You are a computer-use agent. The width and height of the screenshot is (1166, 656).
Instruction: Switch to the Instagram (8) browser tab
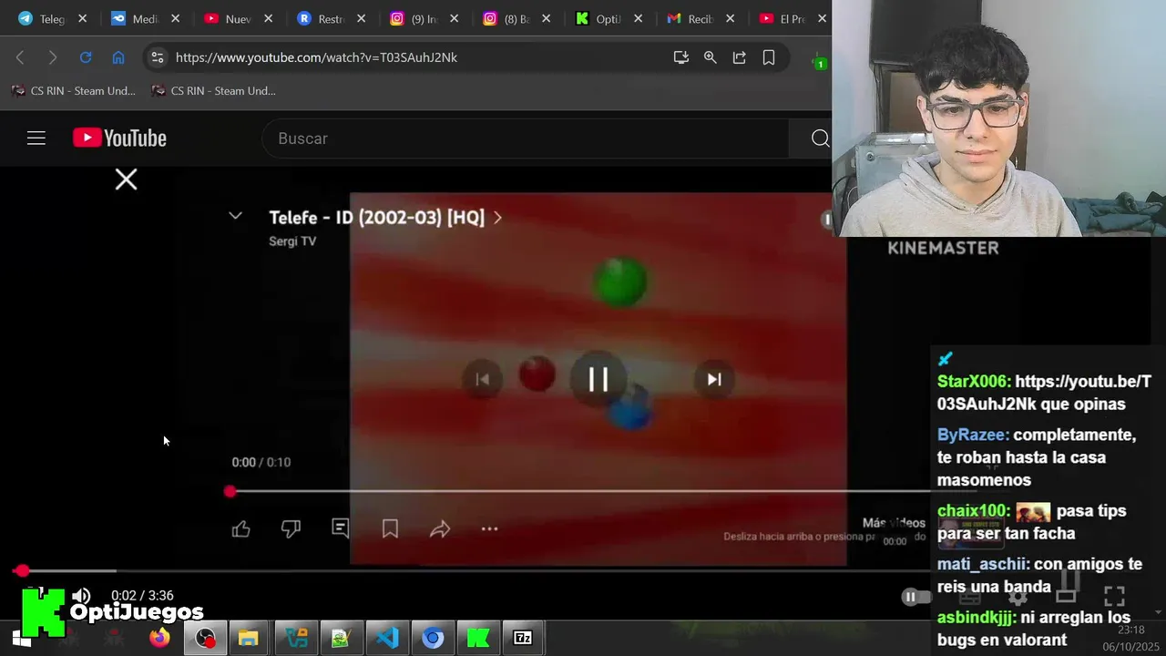pos(506,18)
